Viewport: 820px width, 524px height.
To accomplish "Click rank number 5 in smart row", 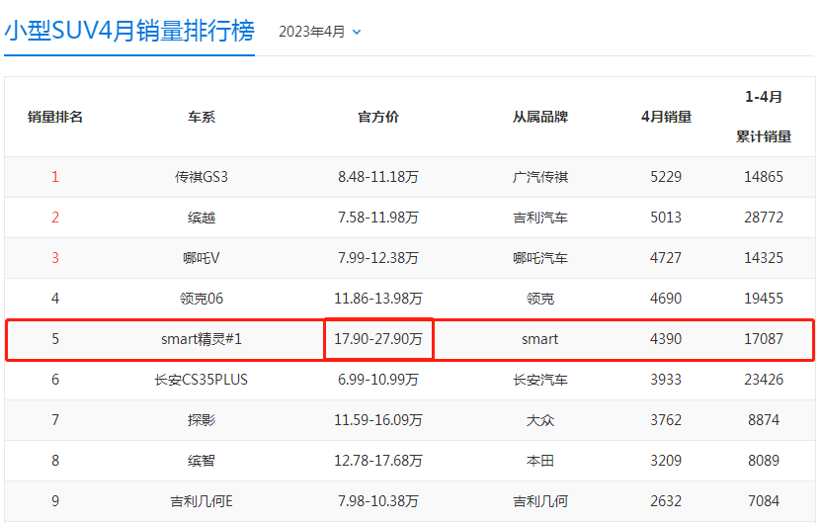I will (x=55, y=339).
